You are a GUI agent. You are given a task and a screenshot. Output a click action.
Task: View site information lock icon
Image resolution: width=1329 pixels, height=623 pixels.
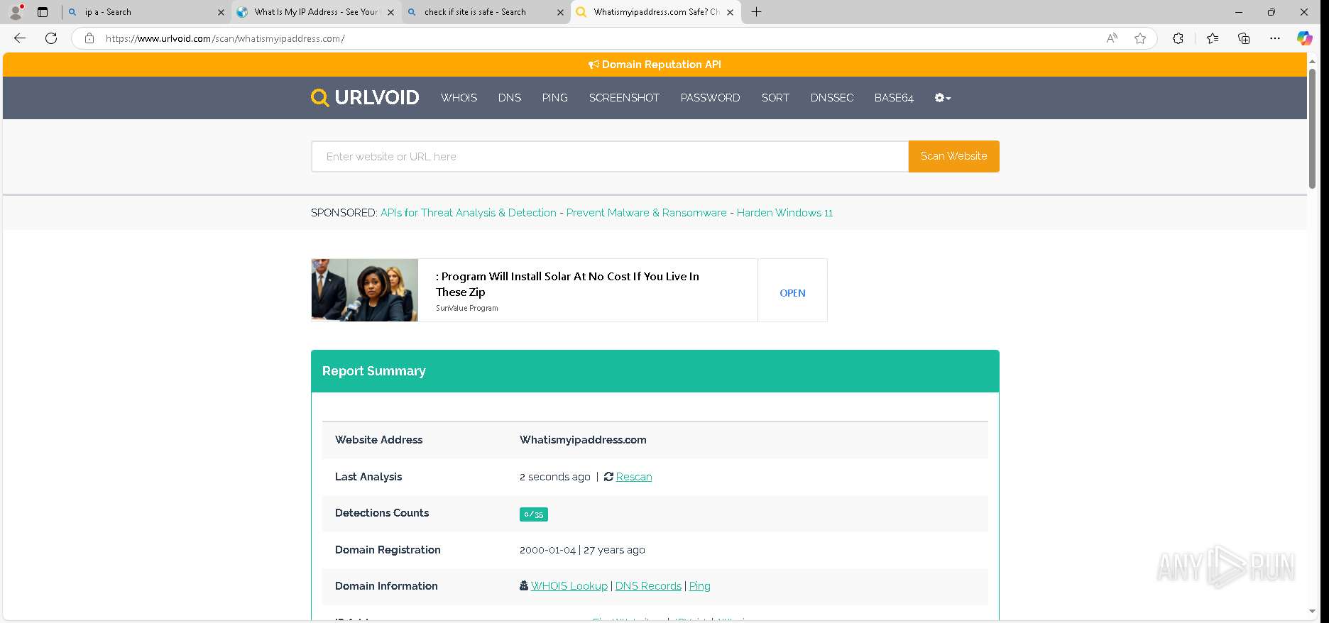89,38
